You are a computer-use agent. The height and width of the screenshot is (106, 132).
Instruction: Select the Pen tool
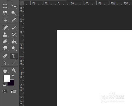click(5, 56)
